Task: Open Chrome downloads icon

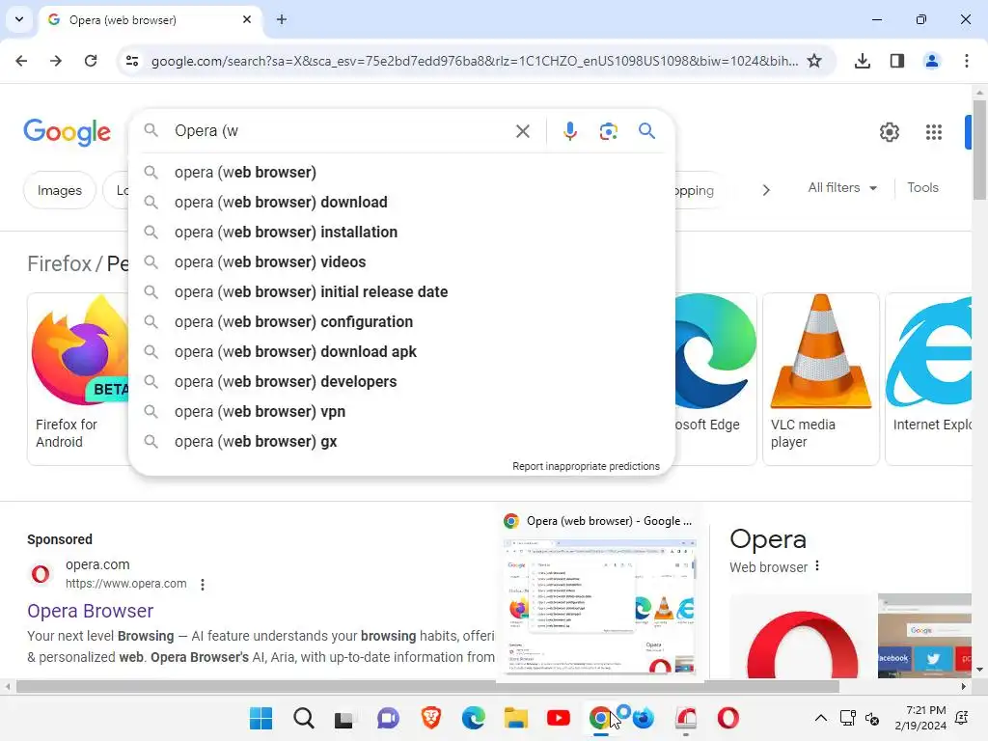Action: tap(862, 61)
